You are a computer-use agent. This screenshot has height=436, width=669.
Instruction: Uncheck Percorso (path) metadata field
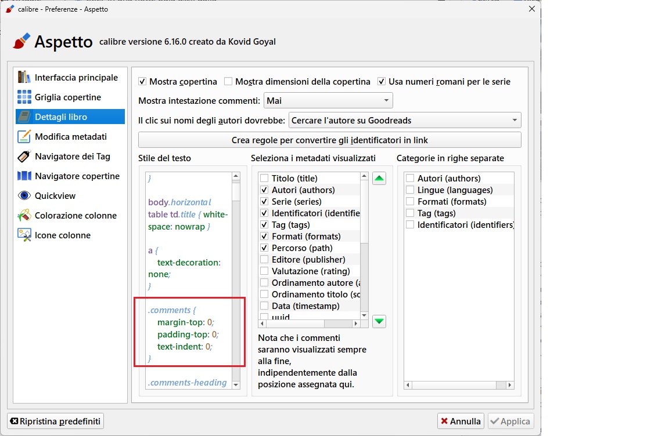[264, 248]
